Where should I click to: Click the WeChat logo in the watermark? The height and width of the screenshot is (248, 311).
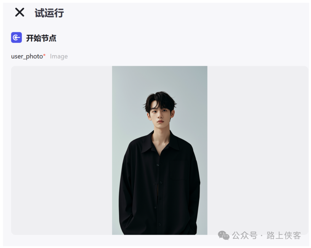point(223,235)
